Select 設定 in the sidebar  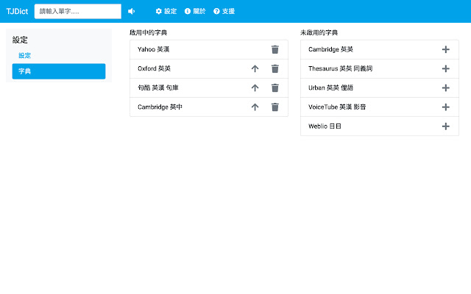(24, 56)
